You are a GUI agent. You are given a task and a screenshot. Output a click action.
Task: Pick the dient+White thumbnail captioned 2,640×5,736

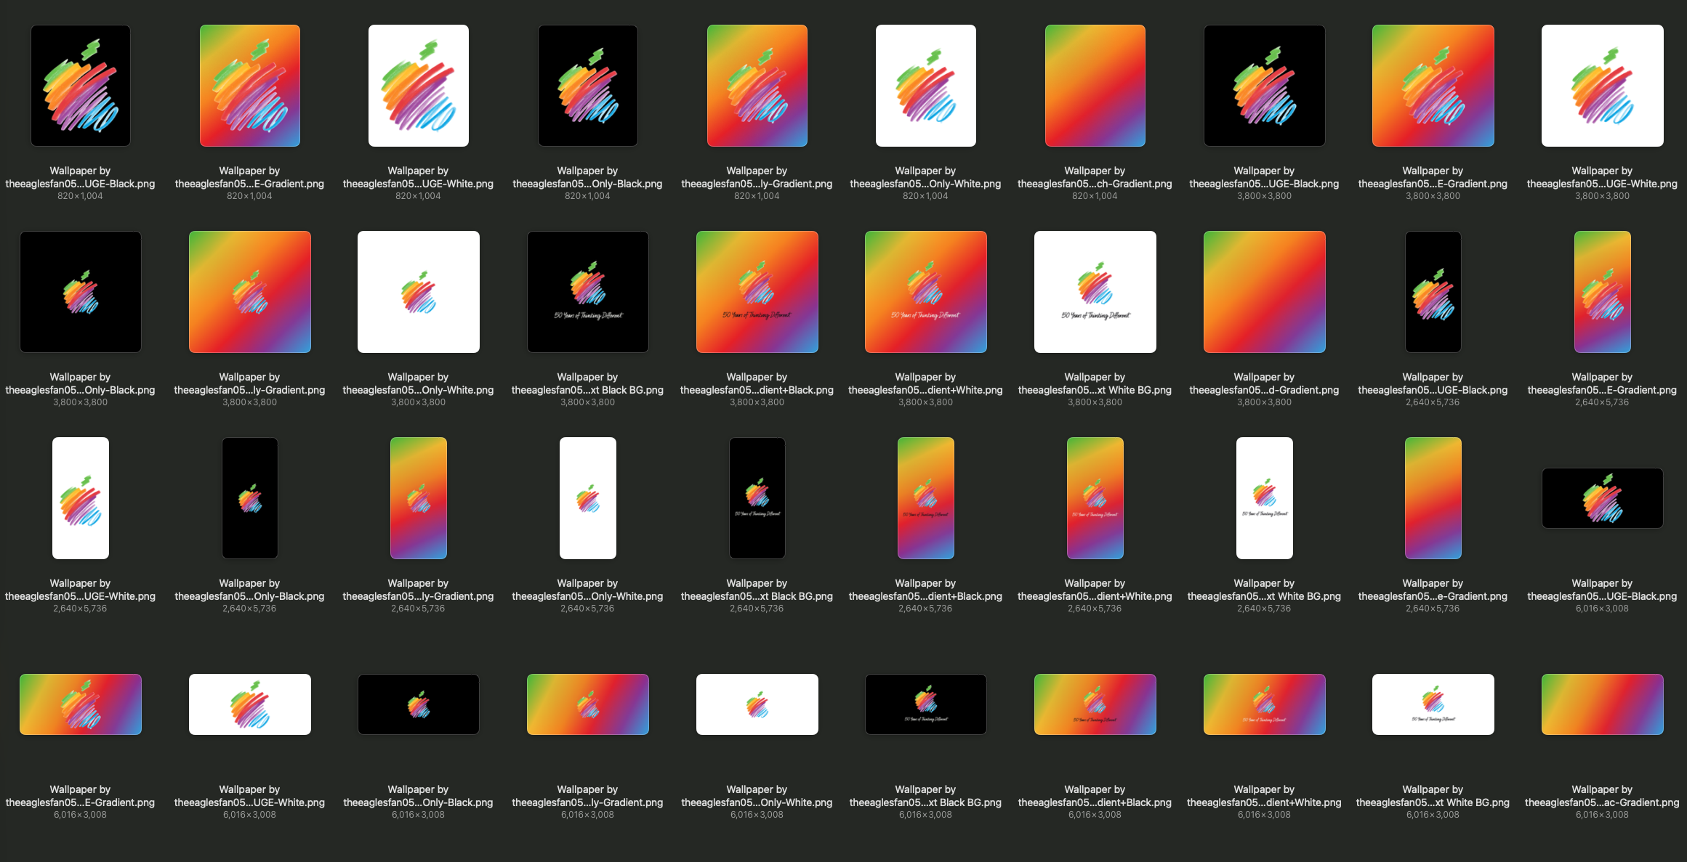(1095, 498)
